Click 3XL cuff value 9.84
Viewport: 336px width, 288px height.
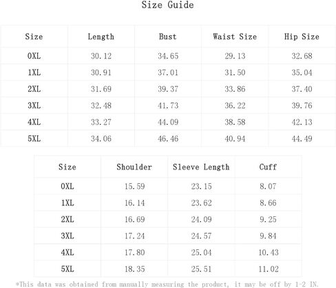pos(268,236)
